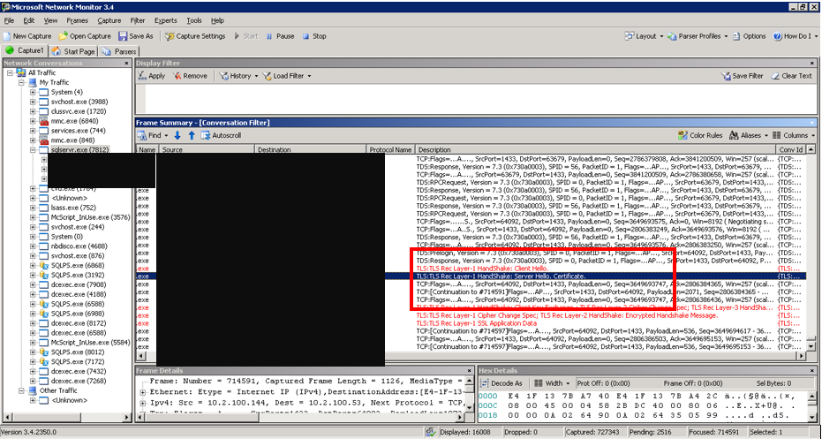
Task: Click Save Filter button
Action: coord(743,76)
